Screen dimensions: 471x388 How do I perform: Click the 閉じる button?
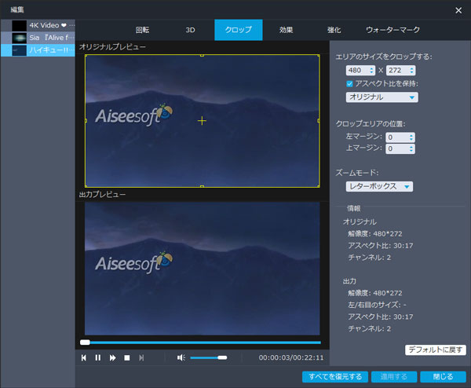pos(443,376)
